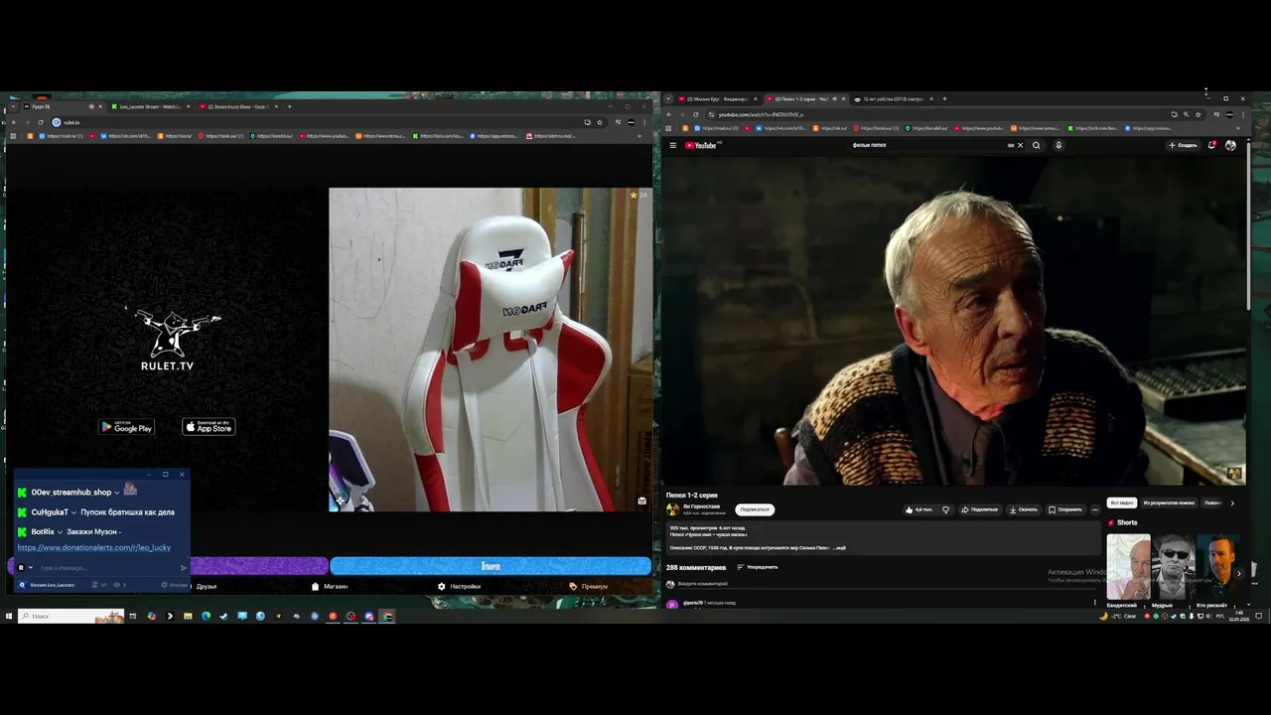Select the Из результатов поиска chip
The image size is (1271, 715).
point(1169,502)
